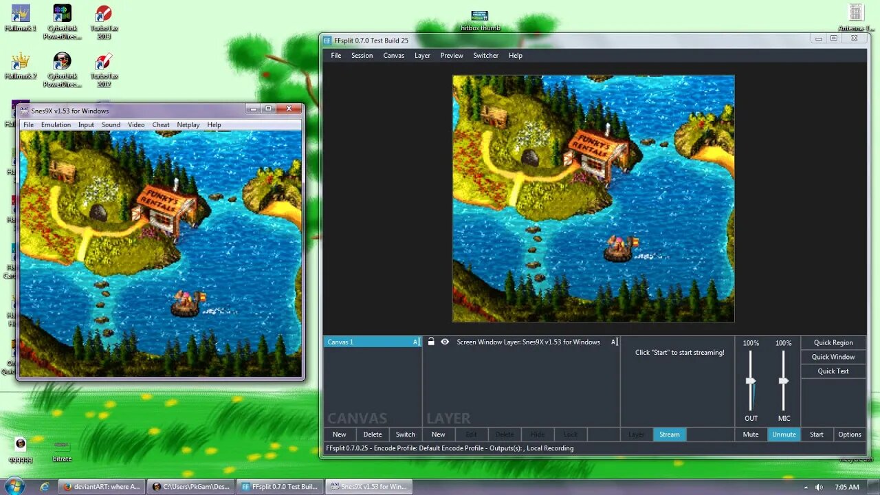
Task: Select the Hallmark 1 desktop icon
Action: click(x=21, y=18)
